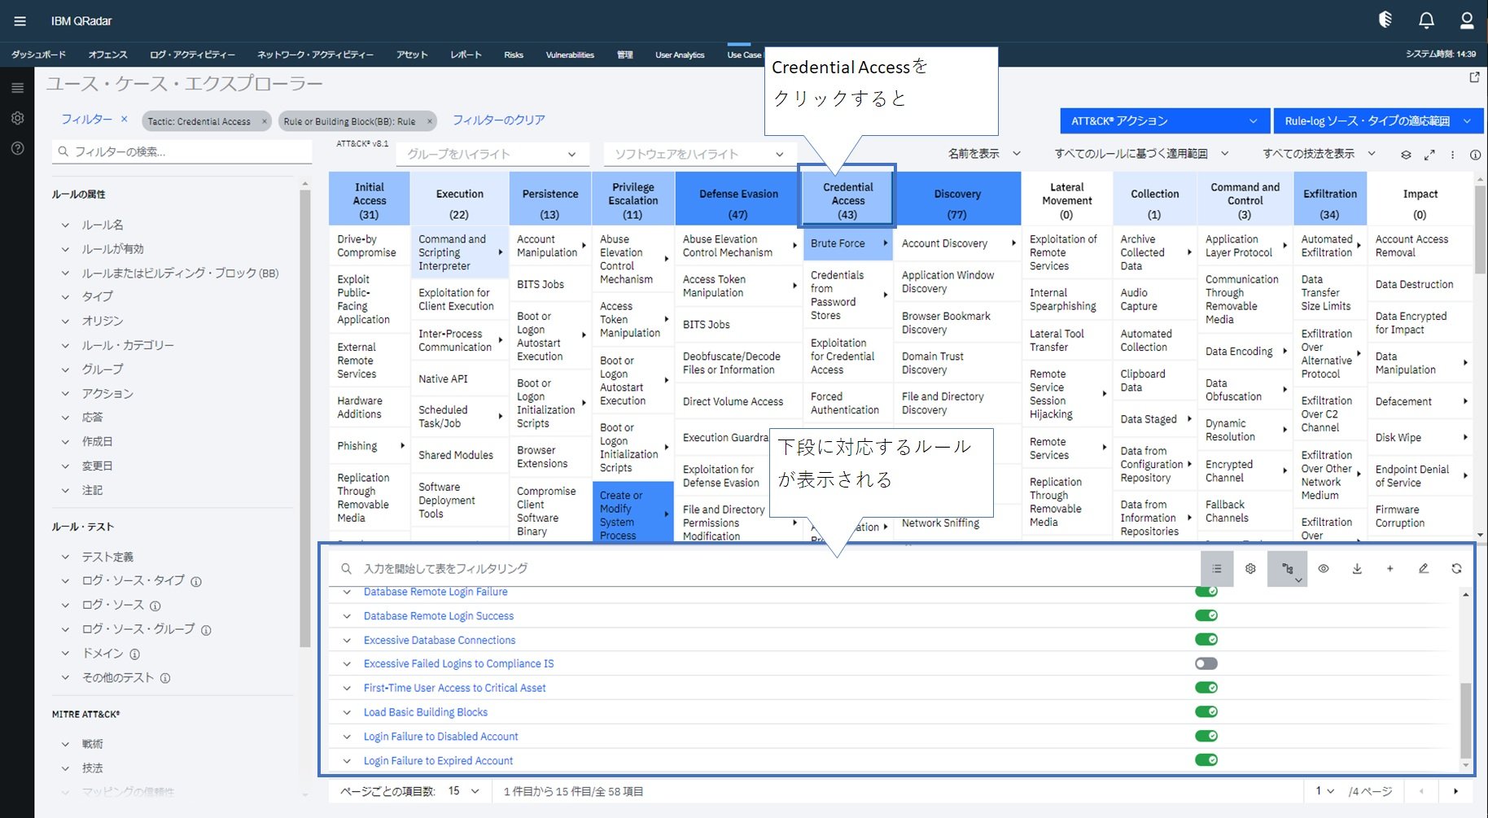Click the eye icon in rule toolbar
The width and height of the screenshot is (1488, 818).
tap(1324, 569)
